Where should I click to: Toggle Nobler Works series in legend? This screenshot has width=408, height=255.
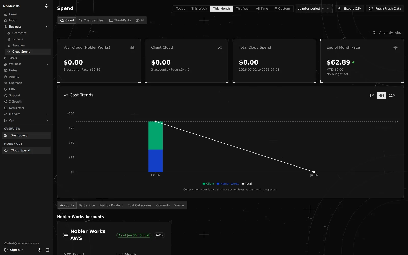point(228,184)
